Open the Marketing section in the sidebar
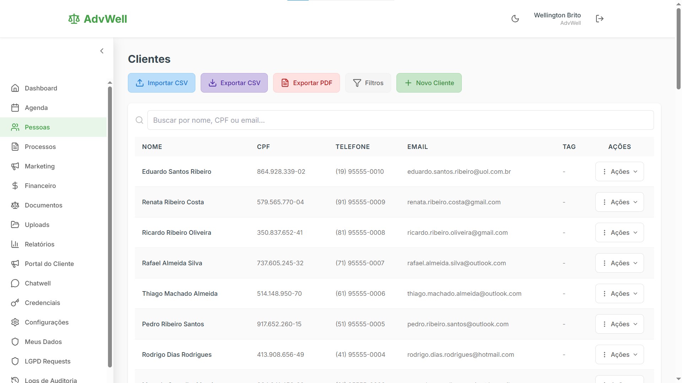The height and width of the screenshot is (383, 682). point(39,166)
